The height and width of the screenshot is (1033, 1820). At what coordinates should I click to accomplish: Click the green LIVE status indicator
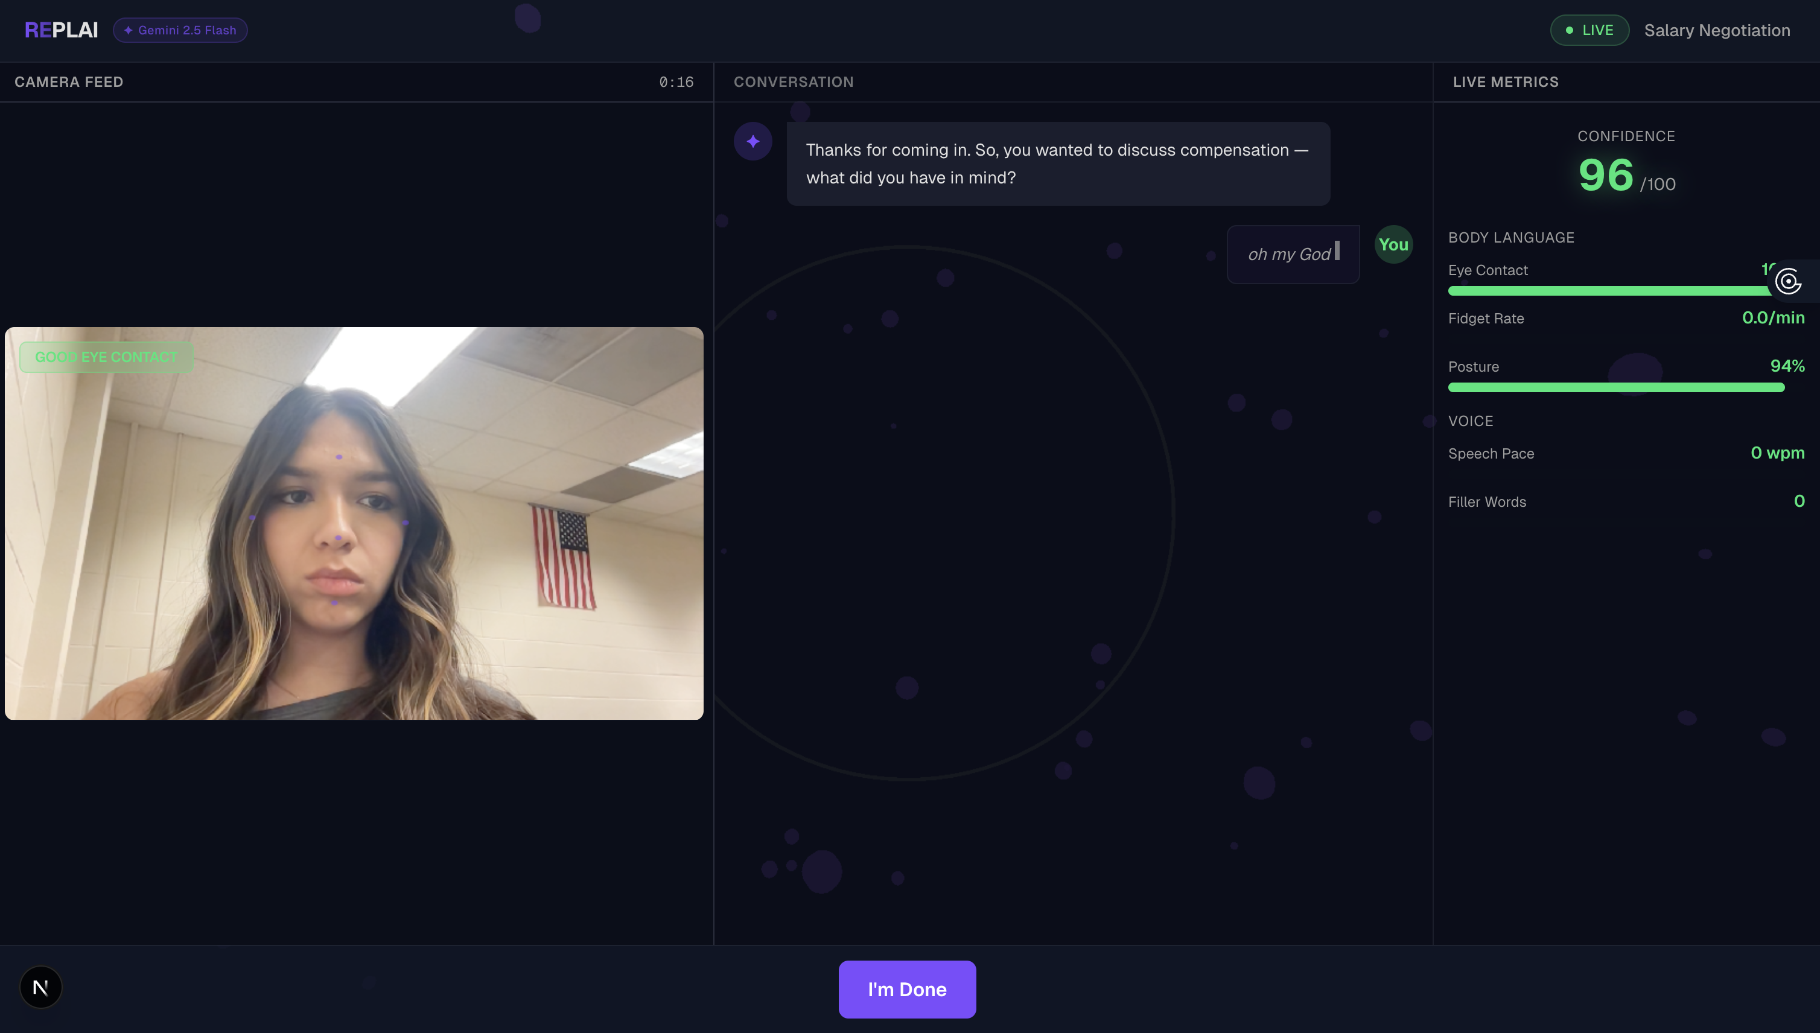[x=1589, y=30]
